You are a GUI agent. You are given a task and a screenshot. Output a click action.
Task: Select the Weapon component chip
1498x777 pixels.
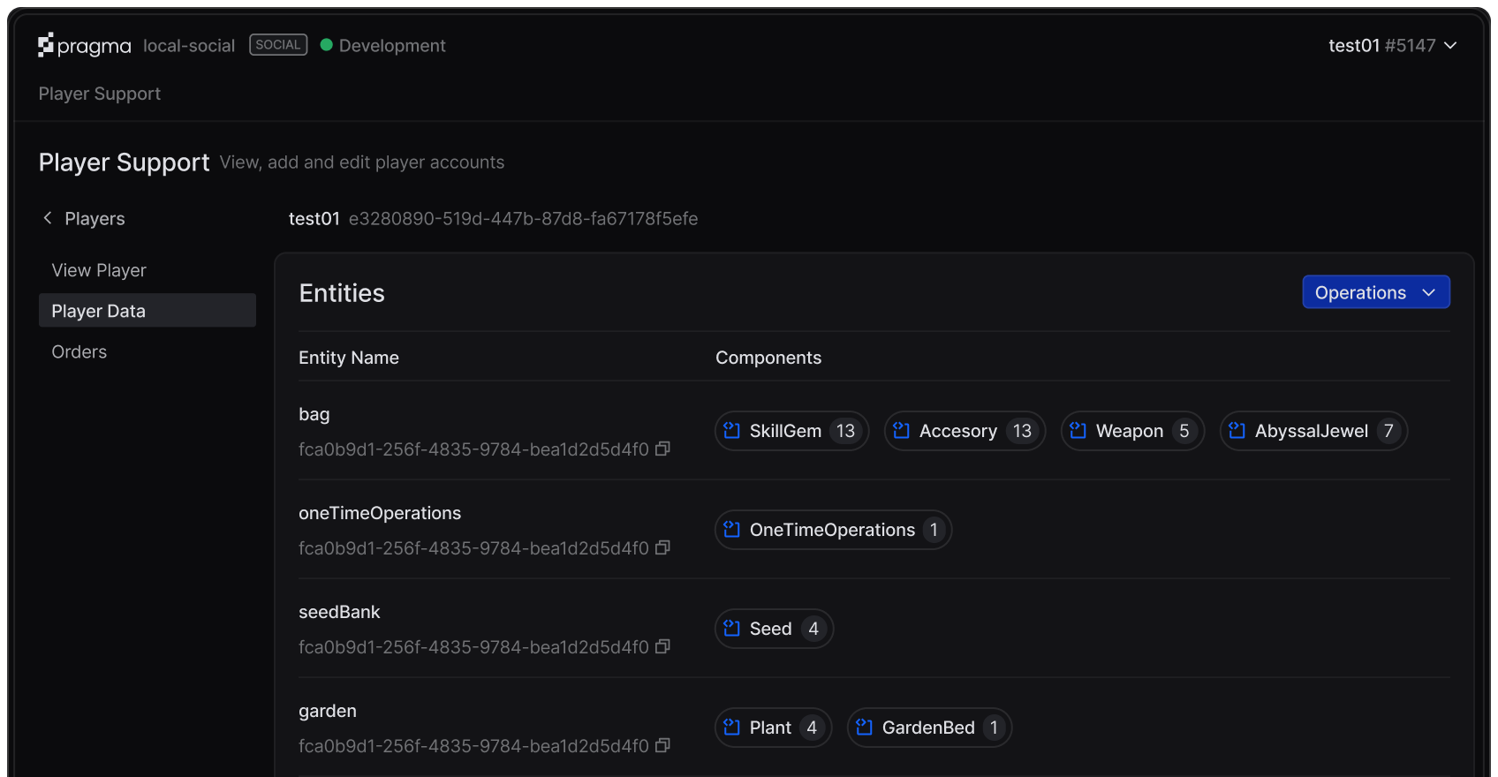tap(1131, 431)
